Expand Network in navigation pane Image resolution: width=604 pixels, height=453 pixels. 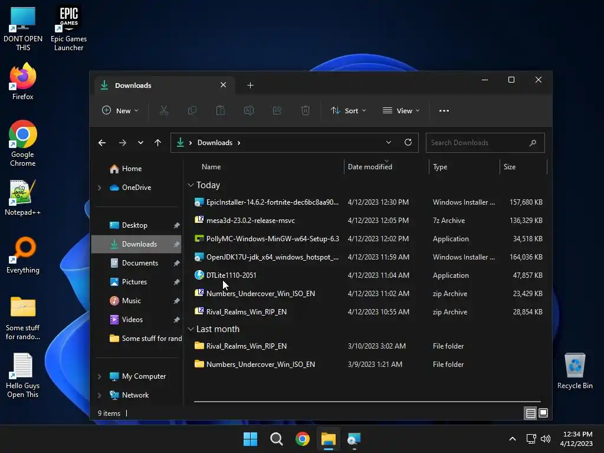click(99, 395)
